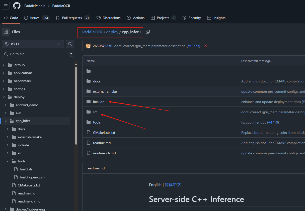
Task: Open the src folder in file list
Action: coord(95,112)
